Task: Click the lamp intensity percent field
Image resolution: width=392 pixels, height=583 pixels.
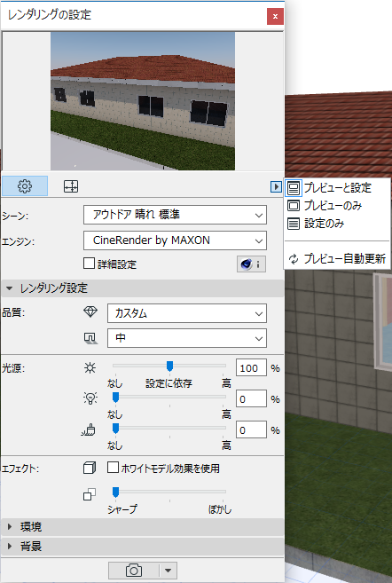Action: coord(251,399)
